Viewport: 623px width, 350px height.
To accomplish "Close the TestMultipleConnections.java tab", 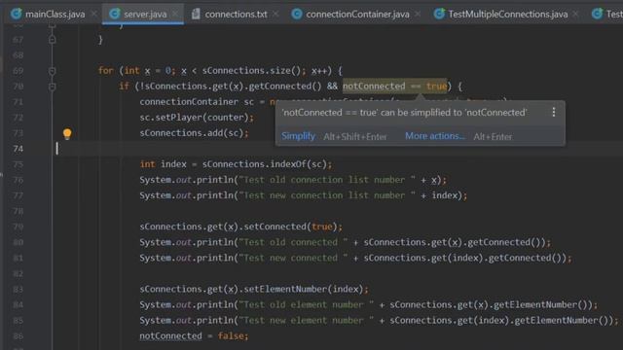I will (575, 15).
